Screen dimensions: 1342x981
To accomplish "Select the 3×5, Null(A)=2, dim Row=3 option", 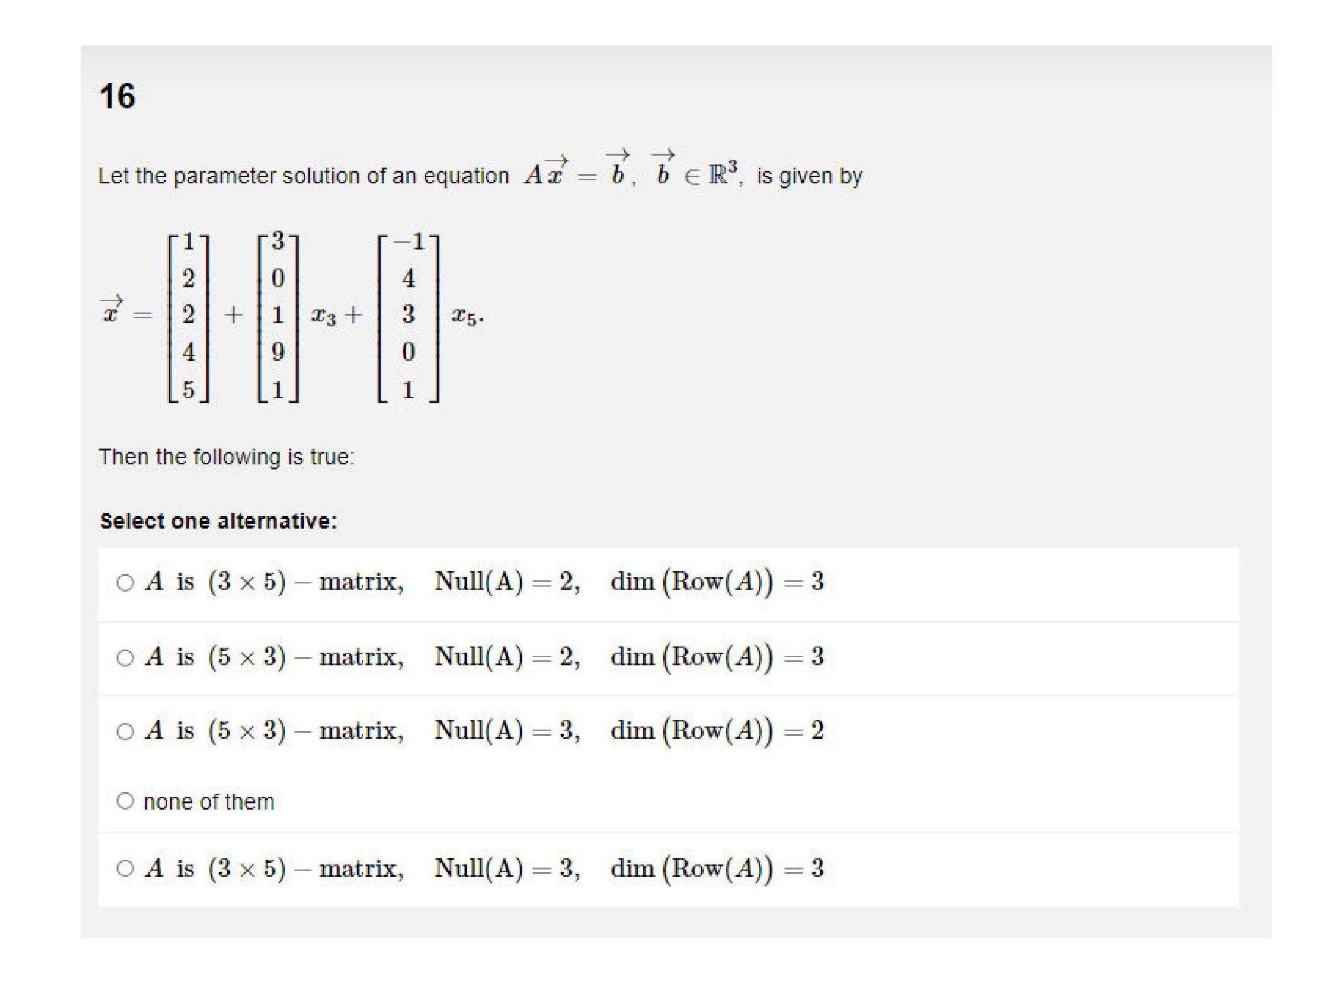I will point(125,582).
